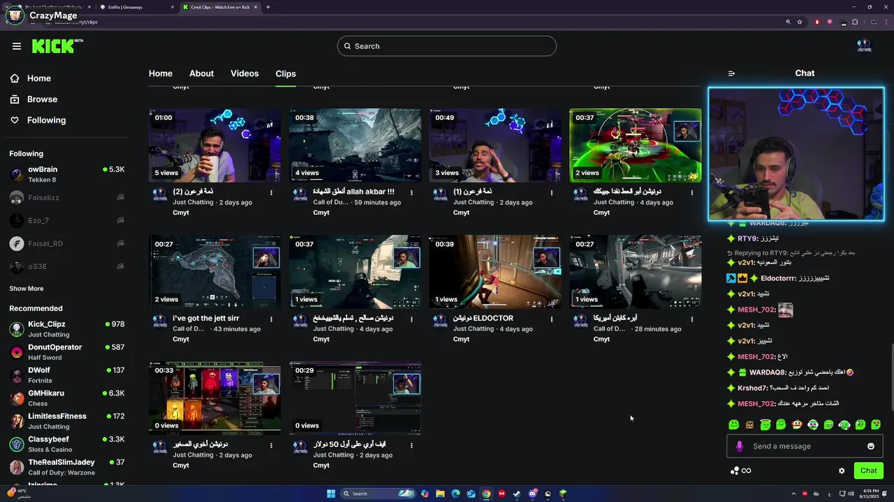Open TheRealSlimJadey channel
894x502 pixels.
tap(67, 467)
